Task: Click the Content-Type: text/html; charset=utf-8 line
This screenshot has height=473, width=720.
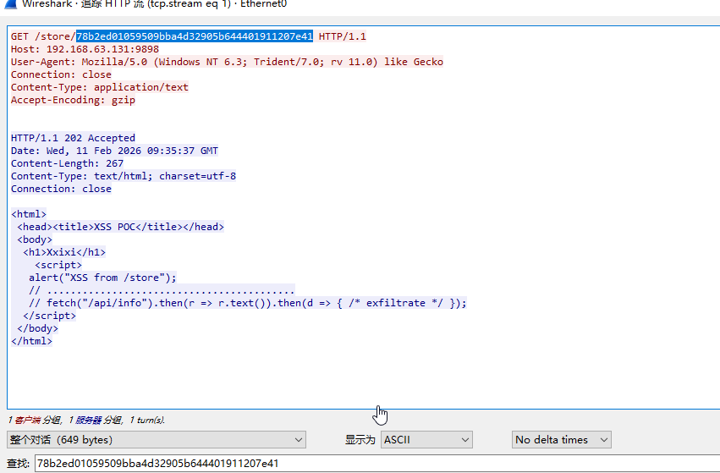Action: (x=124, y=176)
